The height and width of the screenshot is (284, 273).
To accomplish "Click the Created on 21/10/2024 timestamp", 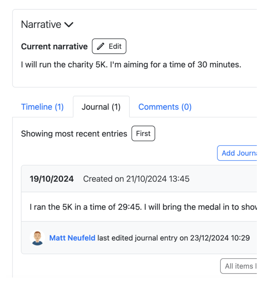I will click(136, 179).
